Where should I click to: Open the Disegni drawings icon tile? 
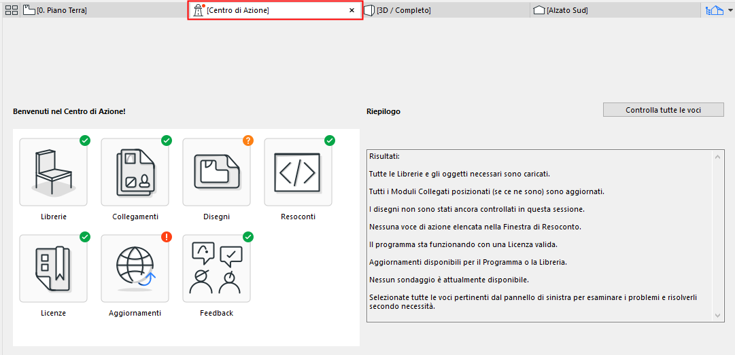(x=217, y=172)
